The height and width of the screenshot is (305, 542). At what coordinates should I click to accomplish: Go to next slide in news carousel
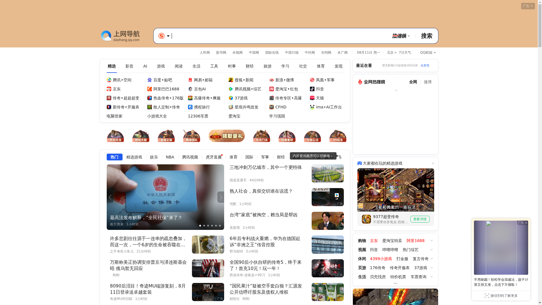pyautogui.click(x=221, y=197)
